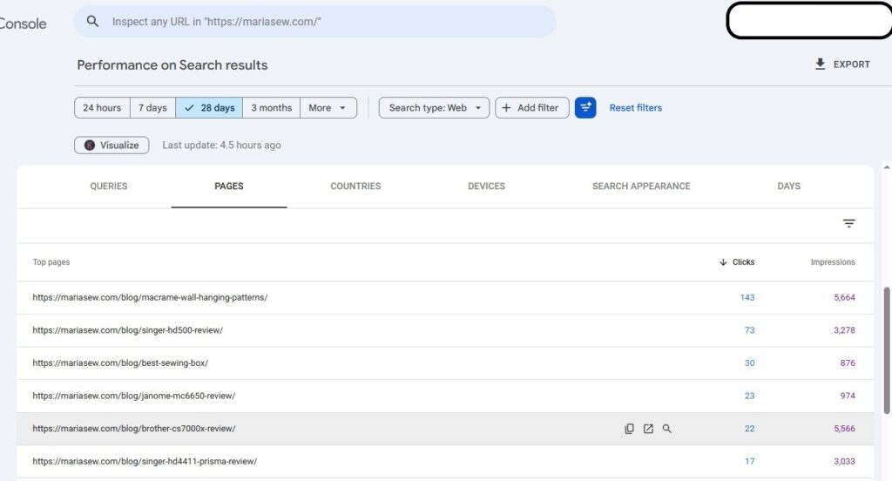Switch to the Pages tab

point(229,186)
